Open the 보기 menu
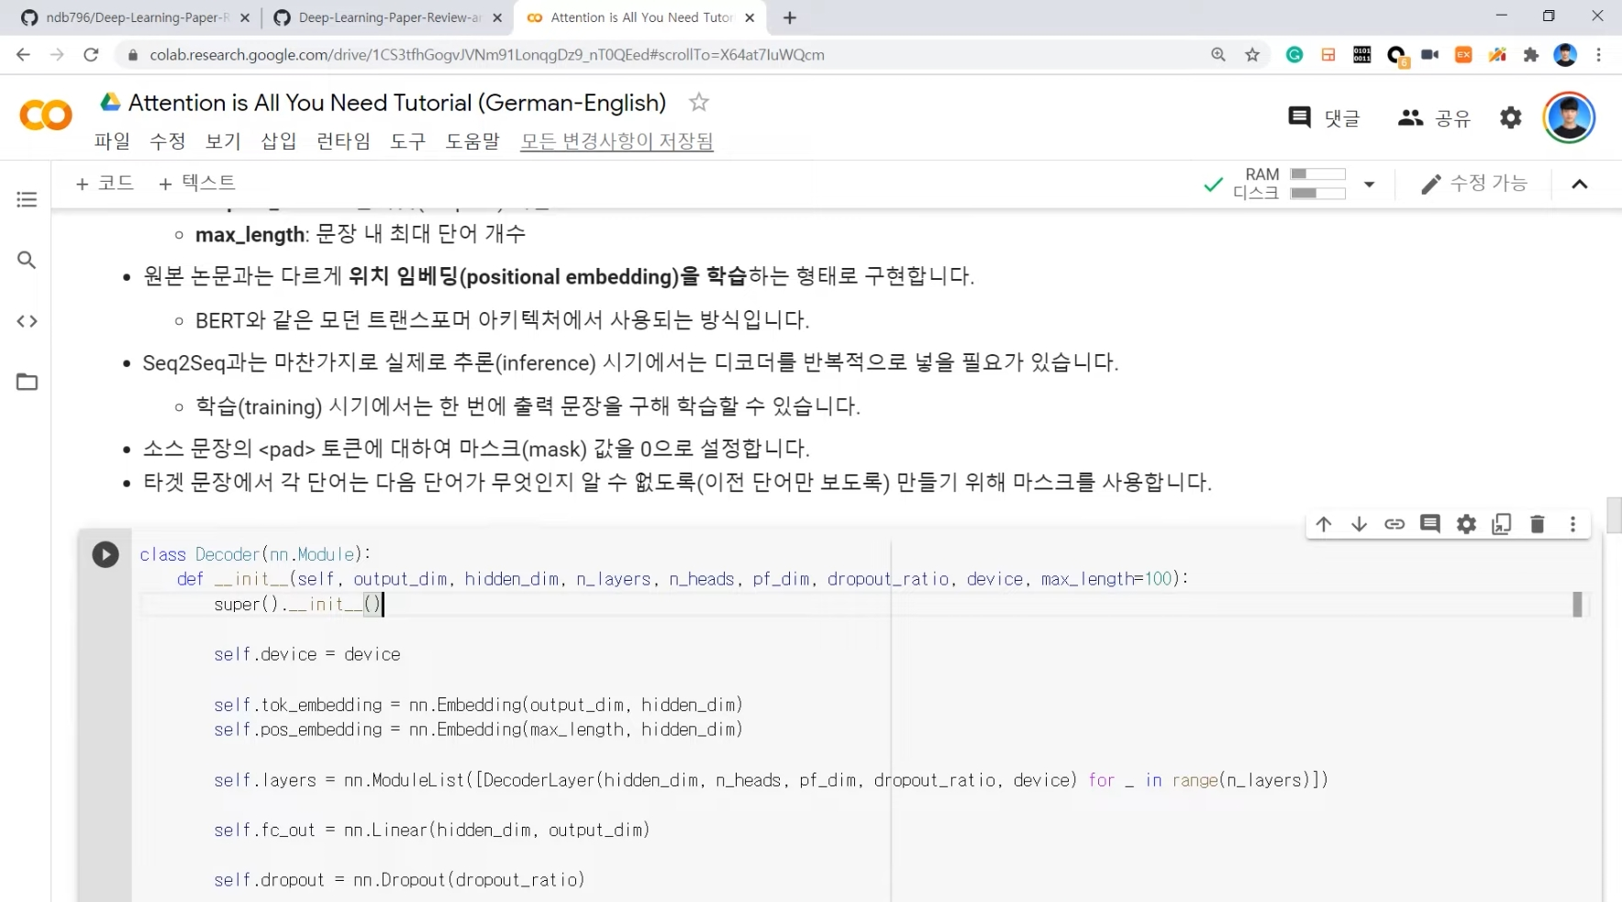 tap(223, 141)
